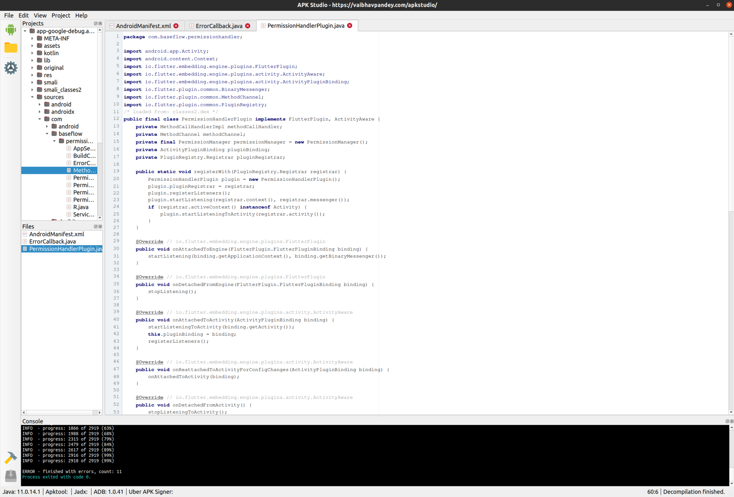Switch to the ErrorCallback.java tab

[219, 26]
